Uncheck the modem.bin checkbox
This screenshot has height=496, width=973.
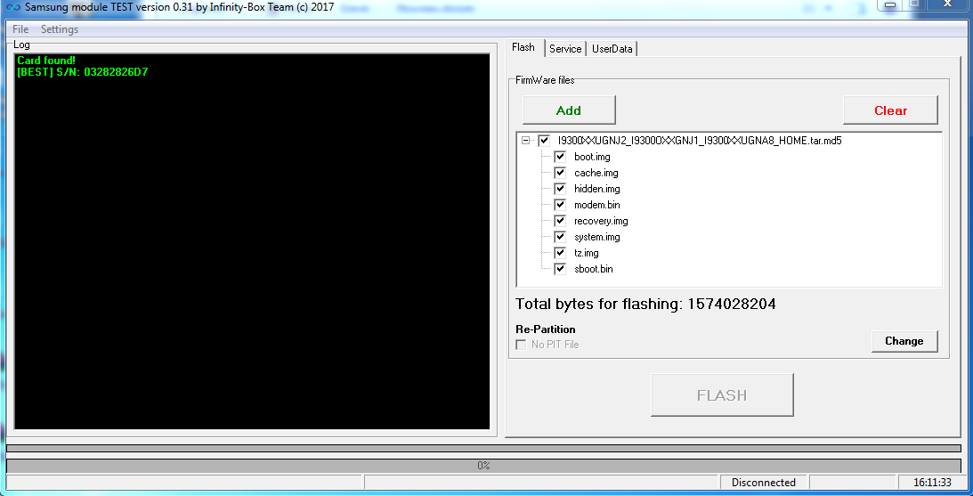coord(560,204)
